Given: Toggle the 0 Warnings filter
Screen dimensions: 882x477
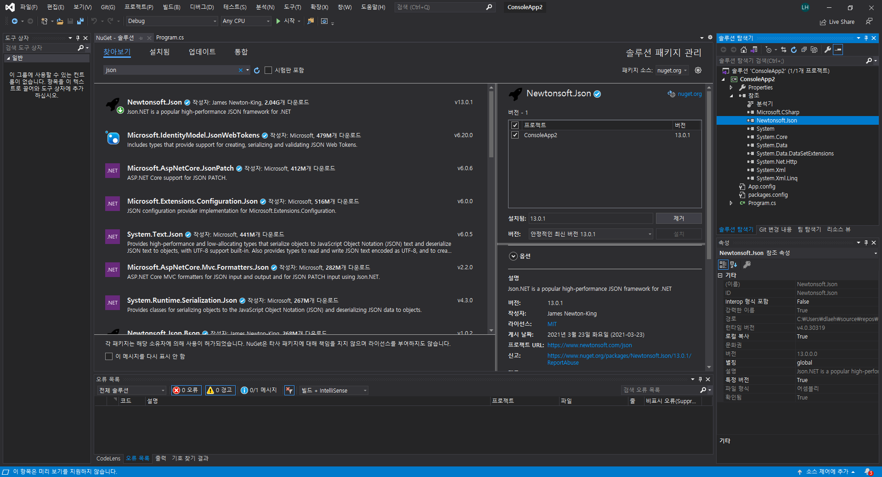Looking at the screenshot, I should [x=220, y=390].
